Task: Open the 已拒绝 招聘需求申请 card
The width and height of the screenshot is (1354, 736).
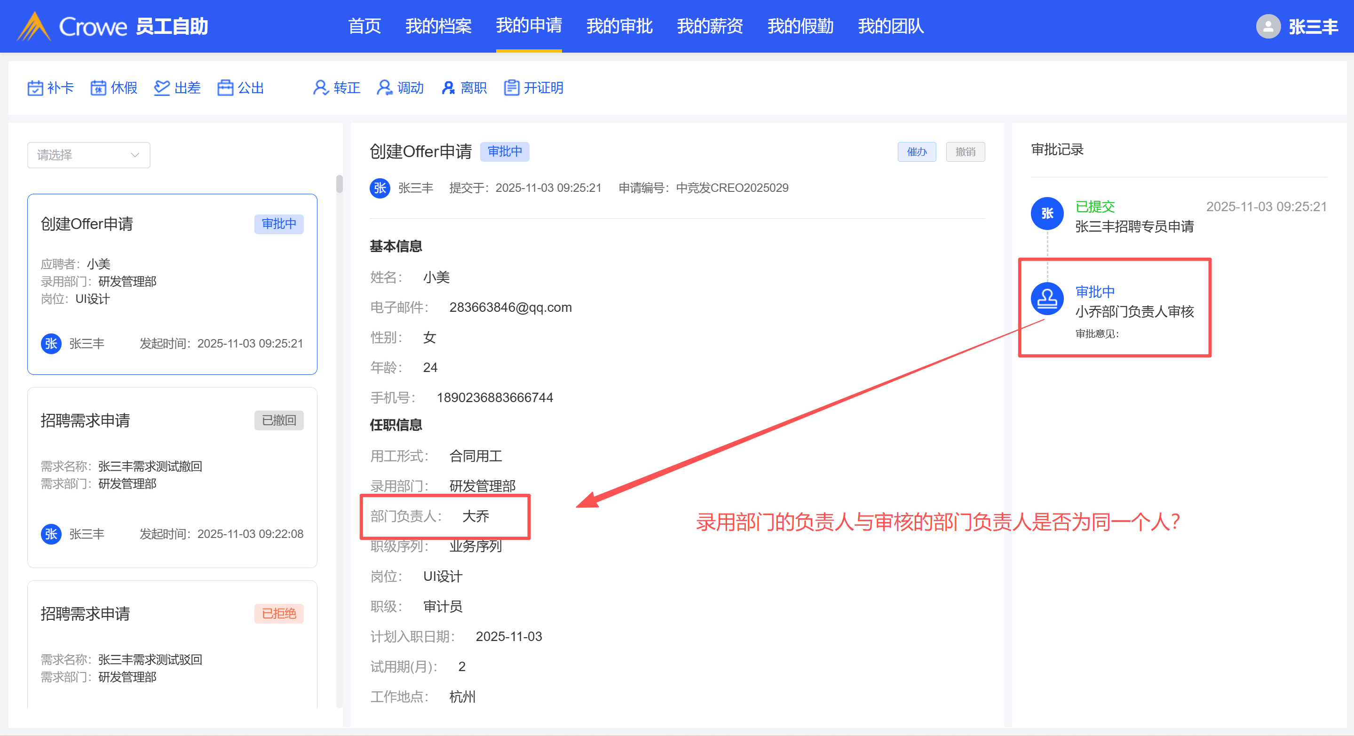Action: 172,644
